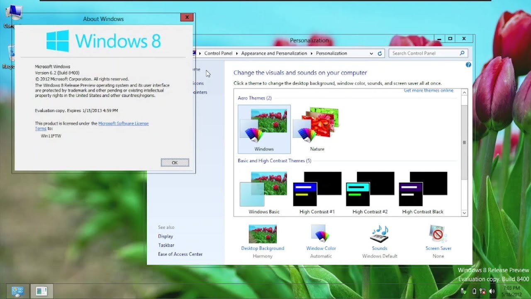Viewport: 531px width, 299px height.
Task: Click the Desktop Background label link
Action: pyautogui.click(x=263, y=248)
